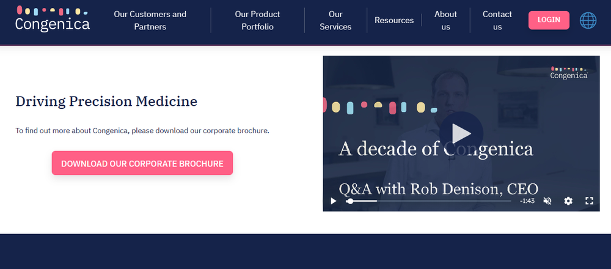Click the video remaining time -1:43 display
The width and height of the screenshot is (611, 269).
[527, 201]
